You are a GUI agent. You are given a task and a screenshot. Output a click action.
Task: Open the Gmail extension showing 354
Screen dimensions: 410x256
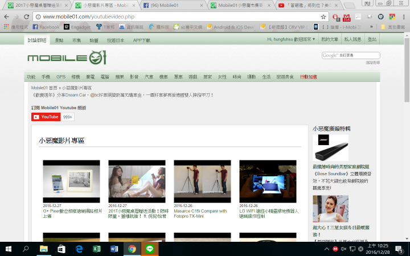point(347,18)
